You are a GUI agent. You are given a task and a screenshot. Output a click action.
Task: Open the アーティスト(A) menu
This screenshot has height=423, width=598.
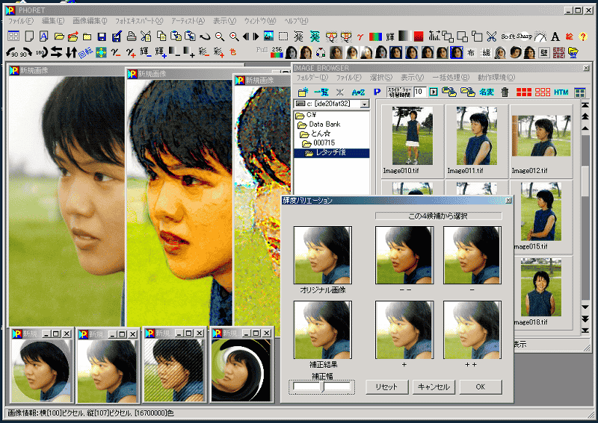click(188, 21)
